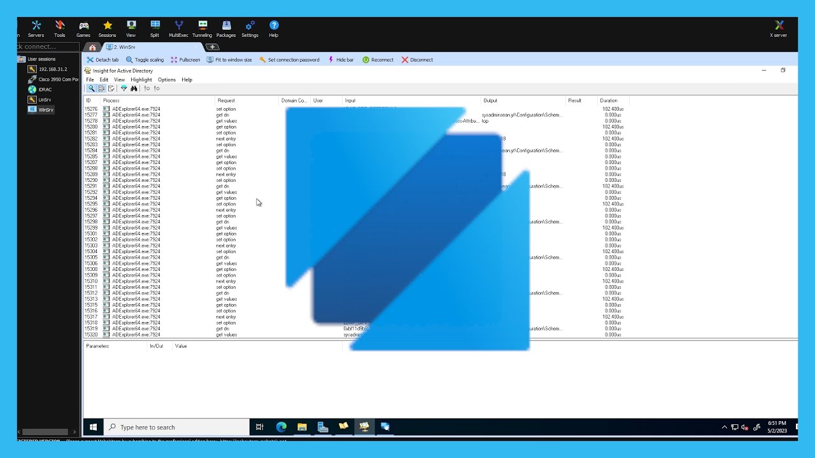Toggle the Autoscroll toolbar icon
Image resolution: width=815 pixels, height=458 pixels.
101,88
